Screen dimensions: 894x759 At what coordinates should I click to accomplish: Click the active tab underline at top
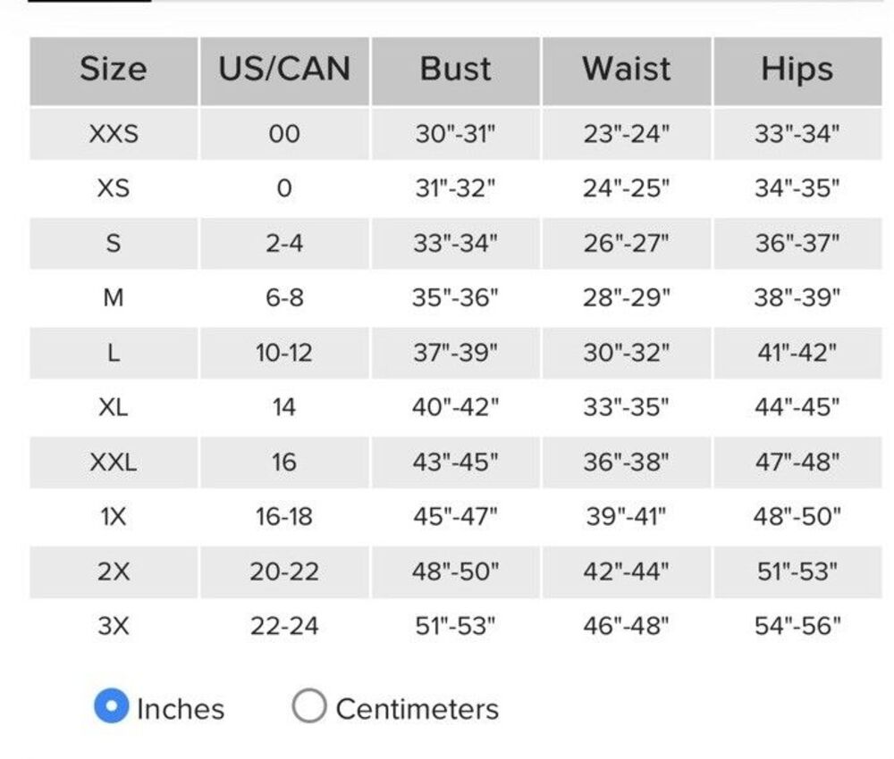click(x=89, y=1)
